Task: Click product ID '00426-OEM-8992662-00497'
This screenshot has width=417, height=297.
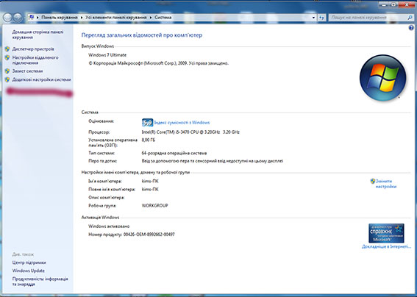Action: click(149, 235)
